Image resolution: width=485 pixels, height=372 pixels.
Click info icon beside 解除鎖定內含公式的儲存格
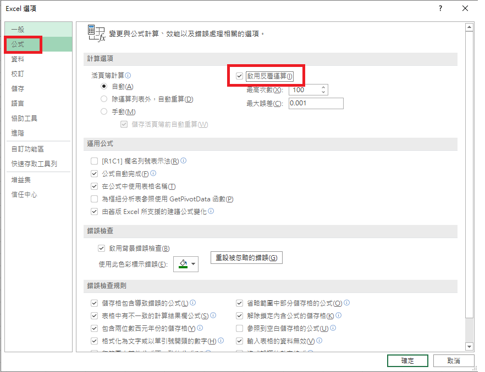click(339, 315)
